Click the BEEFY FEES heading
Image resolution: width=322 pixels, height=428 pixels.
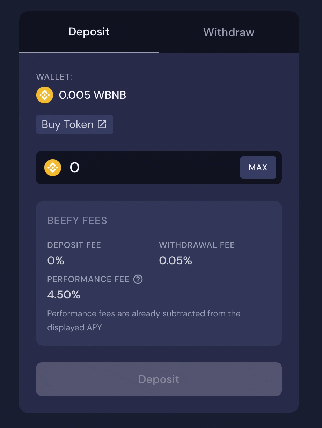coord(77,221)
